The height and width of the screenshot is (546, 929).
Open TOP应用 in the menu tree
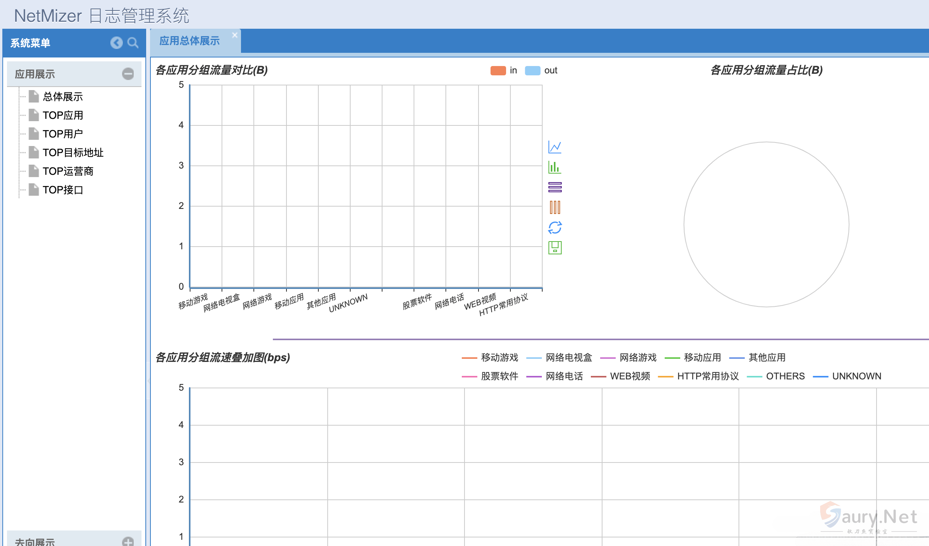(63, 115)
